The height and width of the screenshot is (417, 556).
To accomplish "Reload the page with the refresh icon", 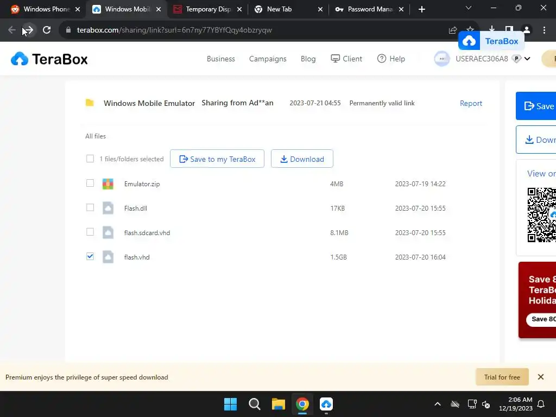I will 47,30.
